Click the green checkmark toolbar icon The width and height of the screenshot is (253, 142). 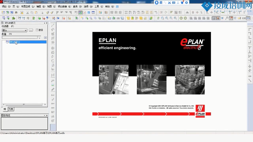click(39, 18)
